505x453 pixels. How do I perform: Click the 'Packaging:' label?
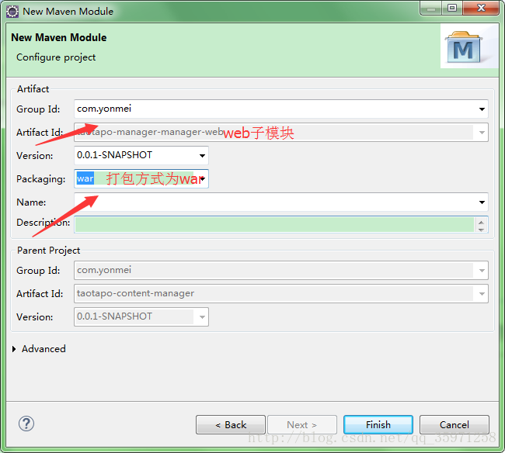40,179
